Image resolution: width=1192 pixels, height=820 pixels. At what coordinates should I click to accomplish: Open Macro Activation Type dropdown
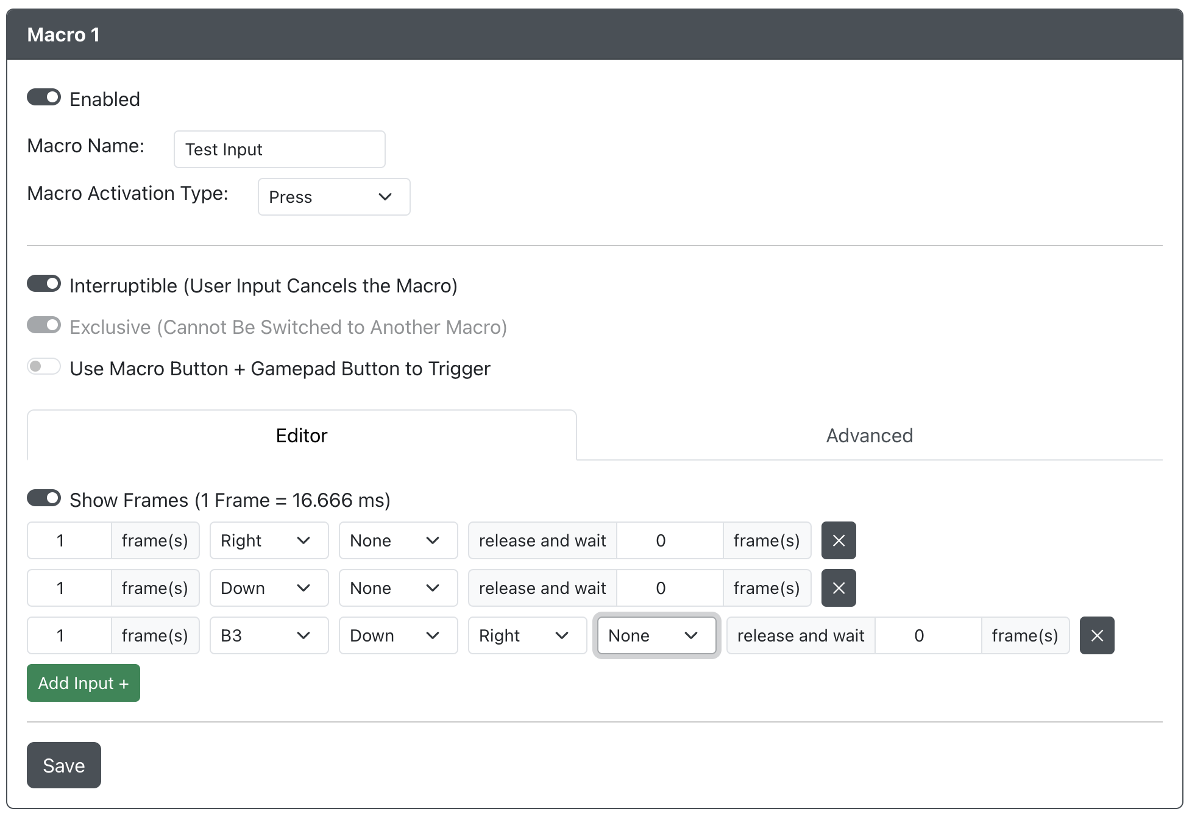tap(334, 197)
